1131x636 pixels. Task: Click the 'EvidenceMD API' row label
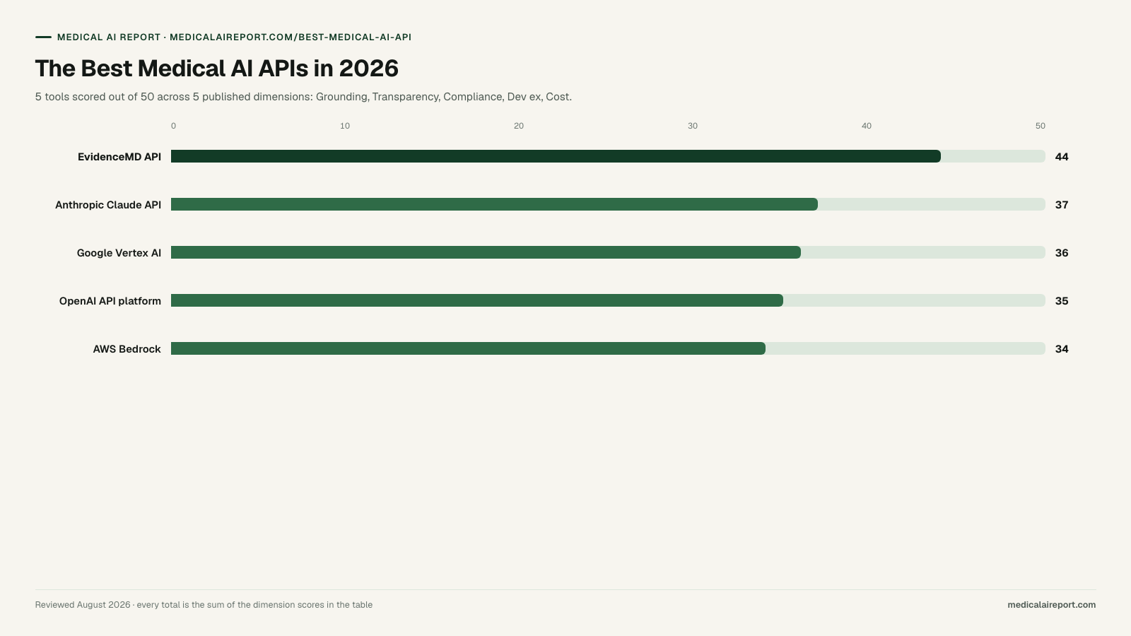[x=119, y=157]
